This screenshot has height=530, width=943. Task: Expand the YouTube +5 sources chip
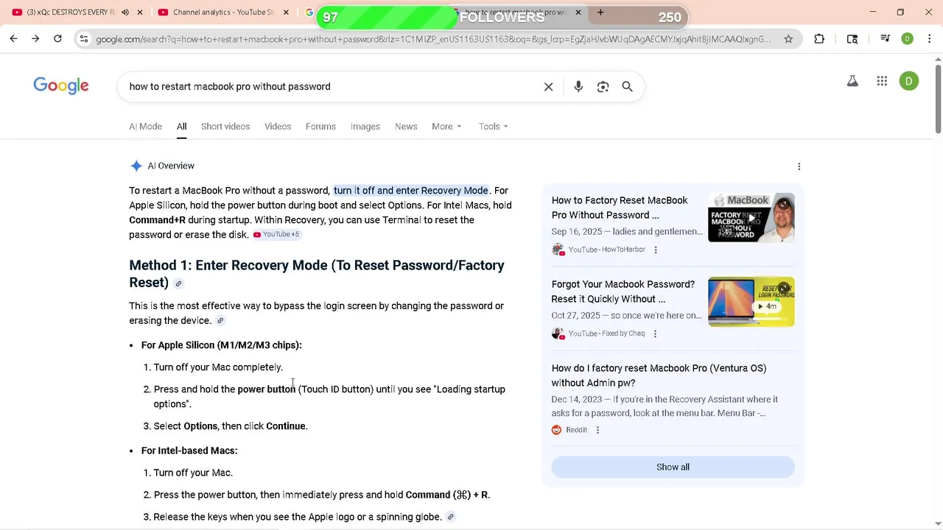click(276, 235)
